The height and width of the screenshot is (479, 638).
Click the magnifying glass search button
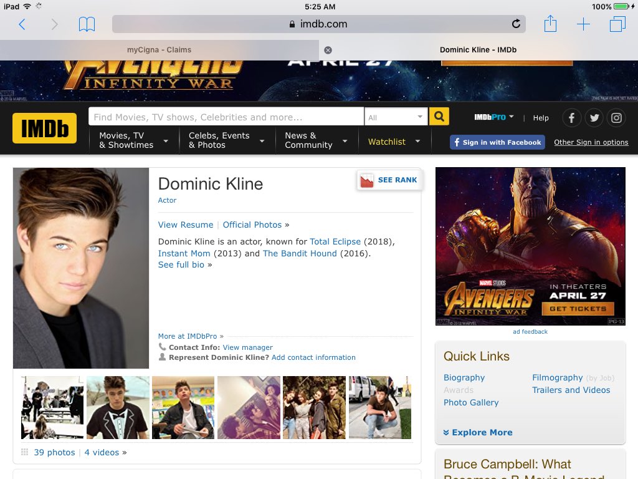pos(439,117)
